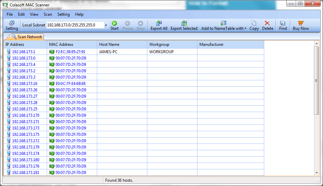
Task: Sort by Host Name column header
Action: 122,44
